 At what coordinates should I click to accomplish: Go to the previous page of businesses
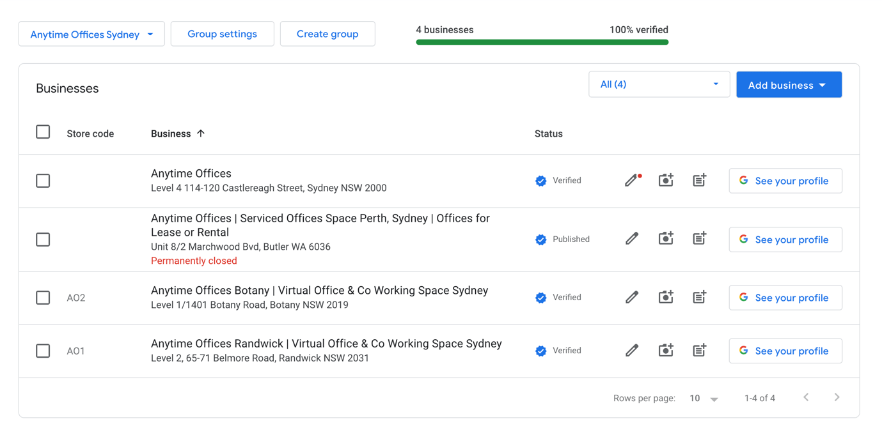(x=807, y=397)
